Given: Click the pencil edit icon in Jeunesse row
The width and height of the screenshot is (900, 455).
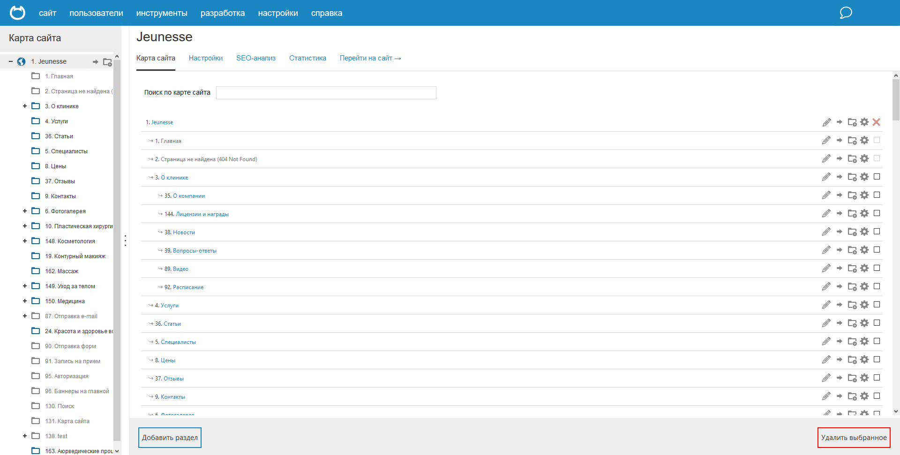Looking at the screenshot, I should click(x=826, y=122).
